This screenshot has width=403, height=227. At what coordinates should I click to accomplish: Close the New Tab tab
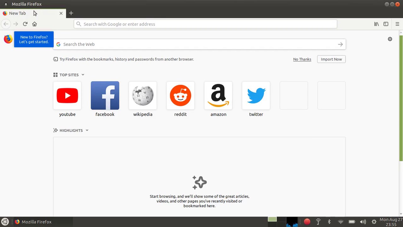61,13
